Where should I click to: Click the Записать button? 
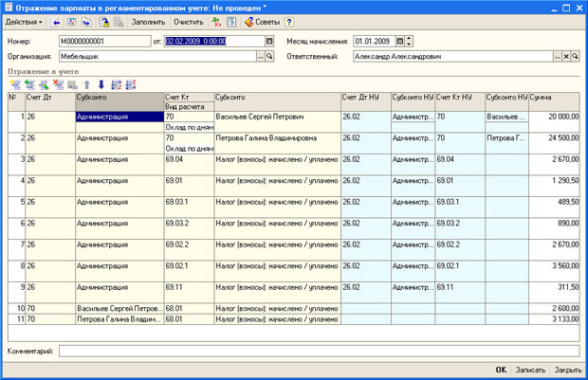click(x=530, y=370)
